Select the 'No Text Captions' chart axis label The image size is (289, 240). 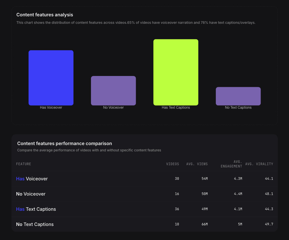point(238,107)
